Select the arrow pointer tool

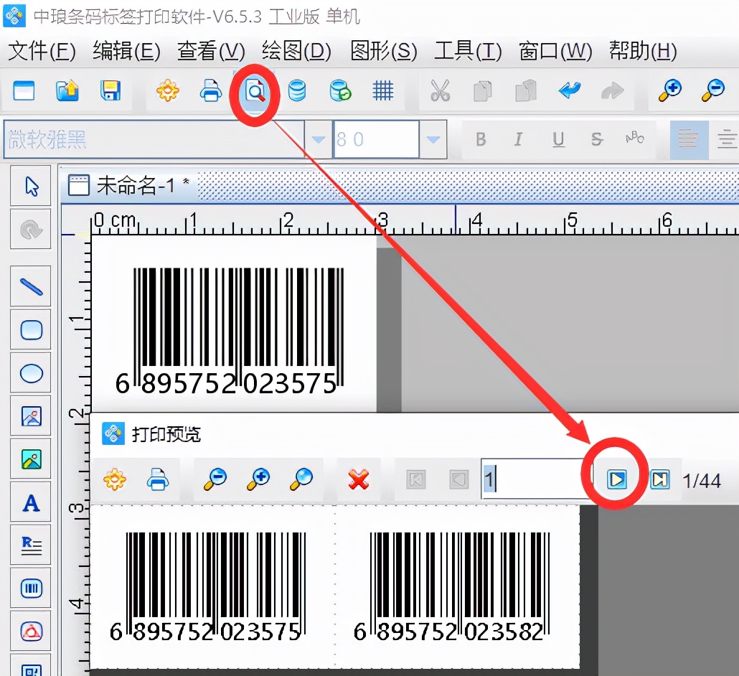(31, 186)
